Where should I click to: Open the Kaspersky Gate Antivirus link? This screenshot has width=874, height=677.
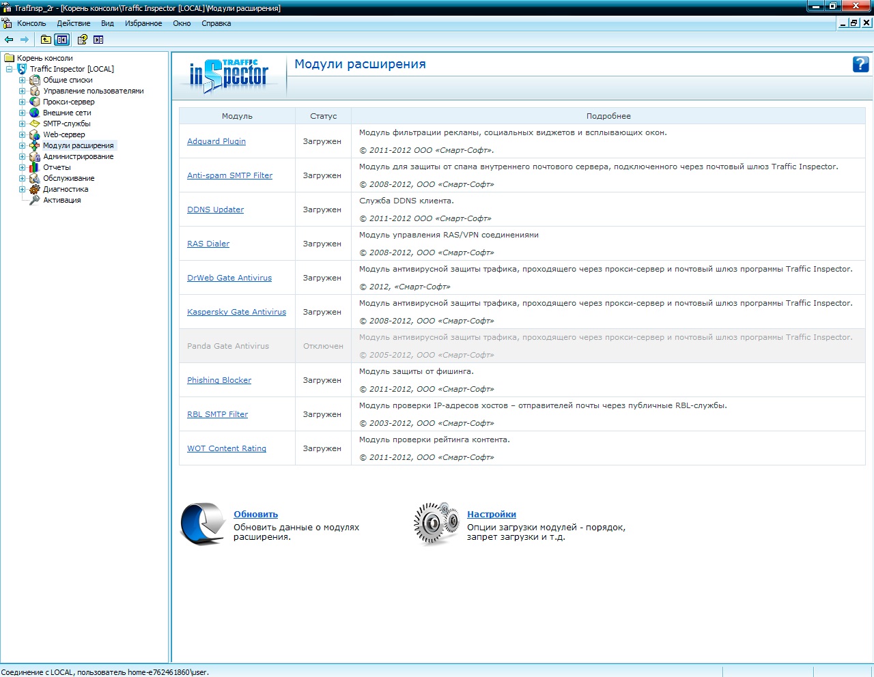(x=236, y=312)
